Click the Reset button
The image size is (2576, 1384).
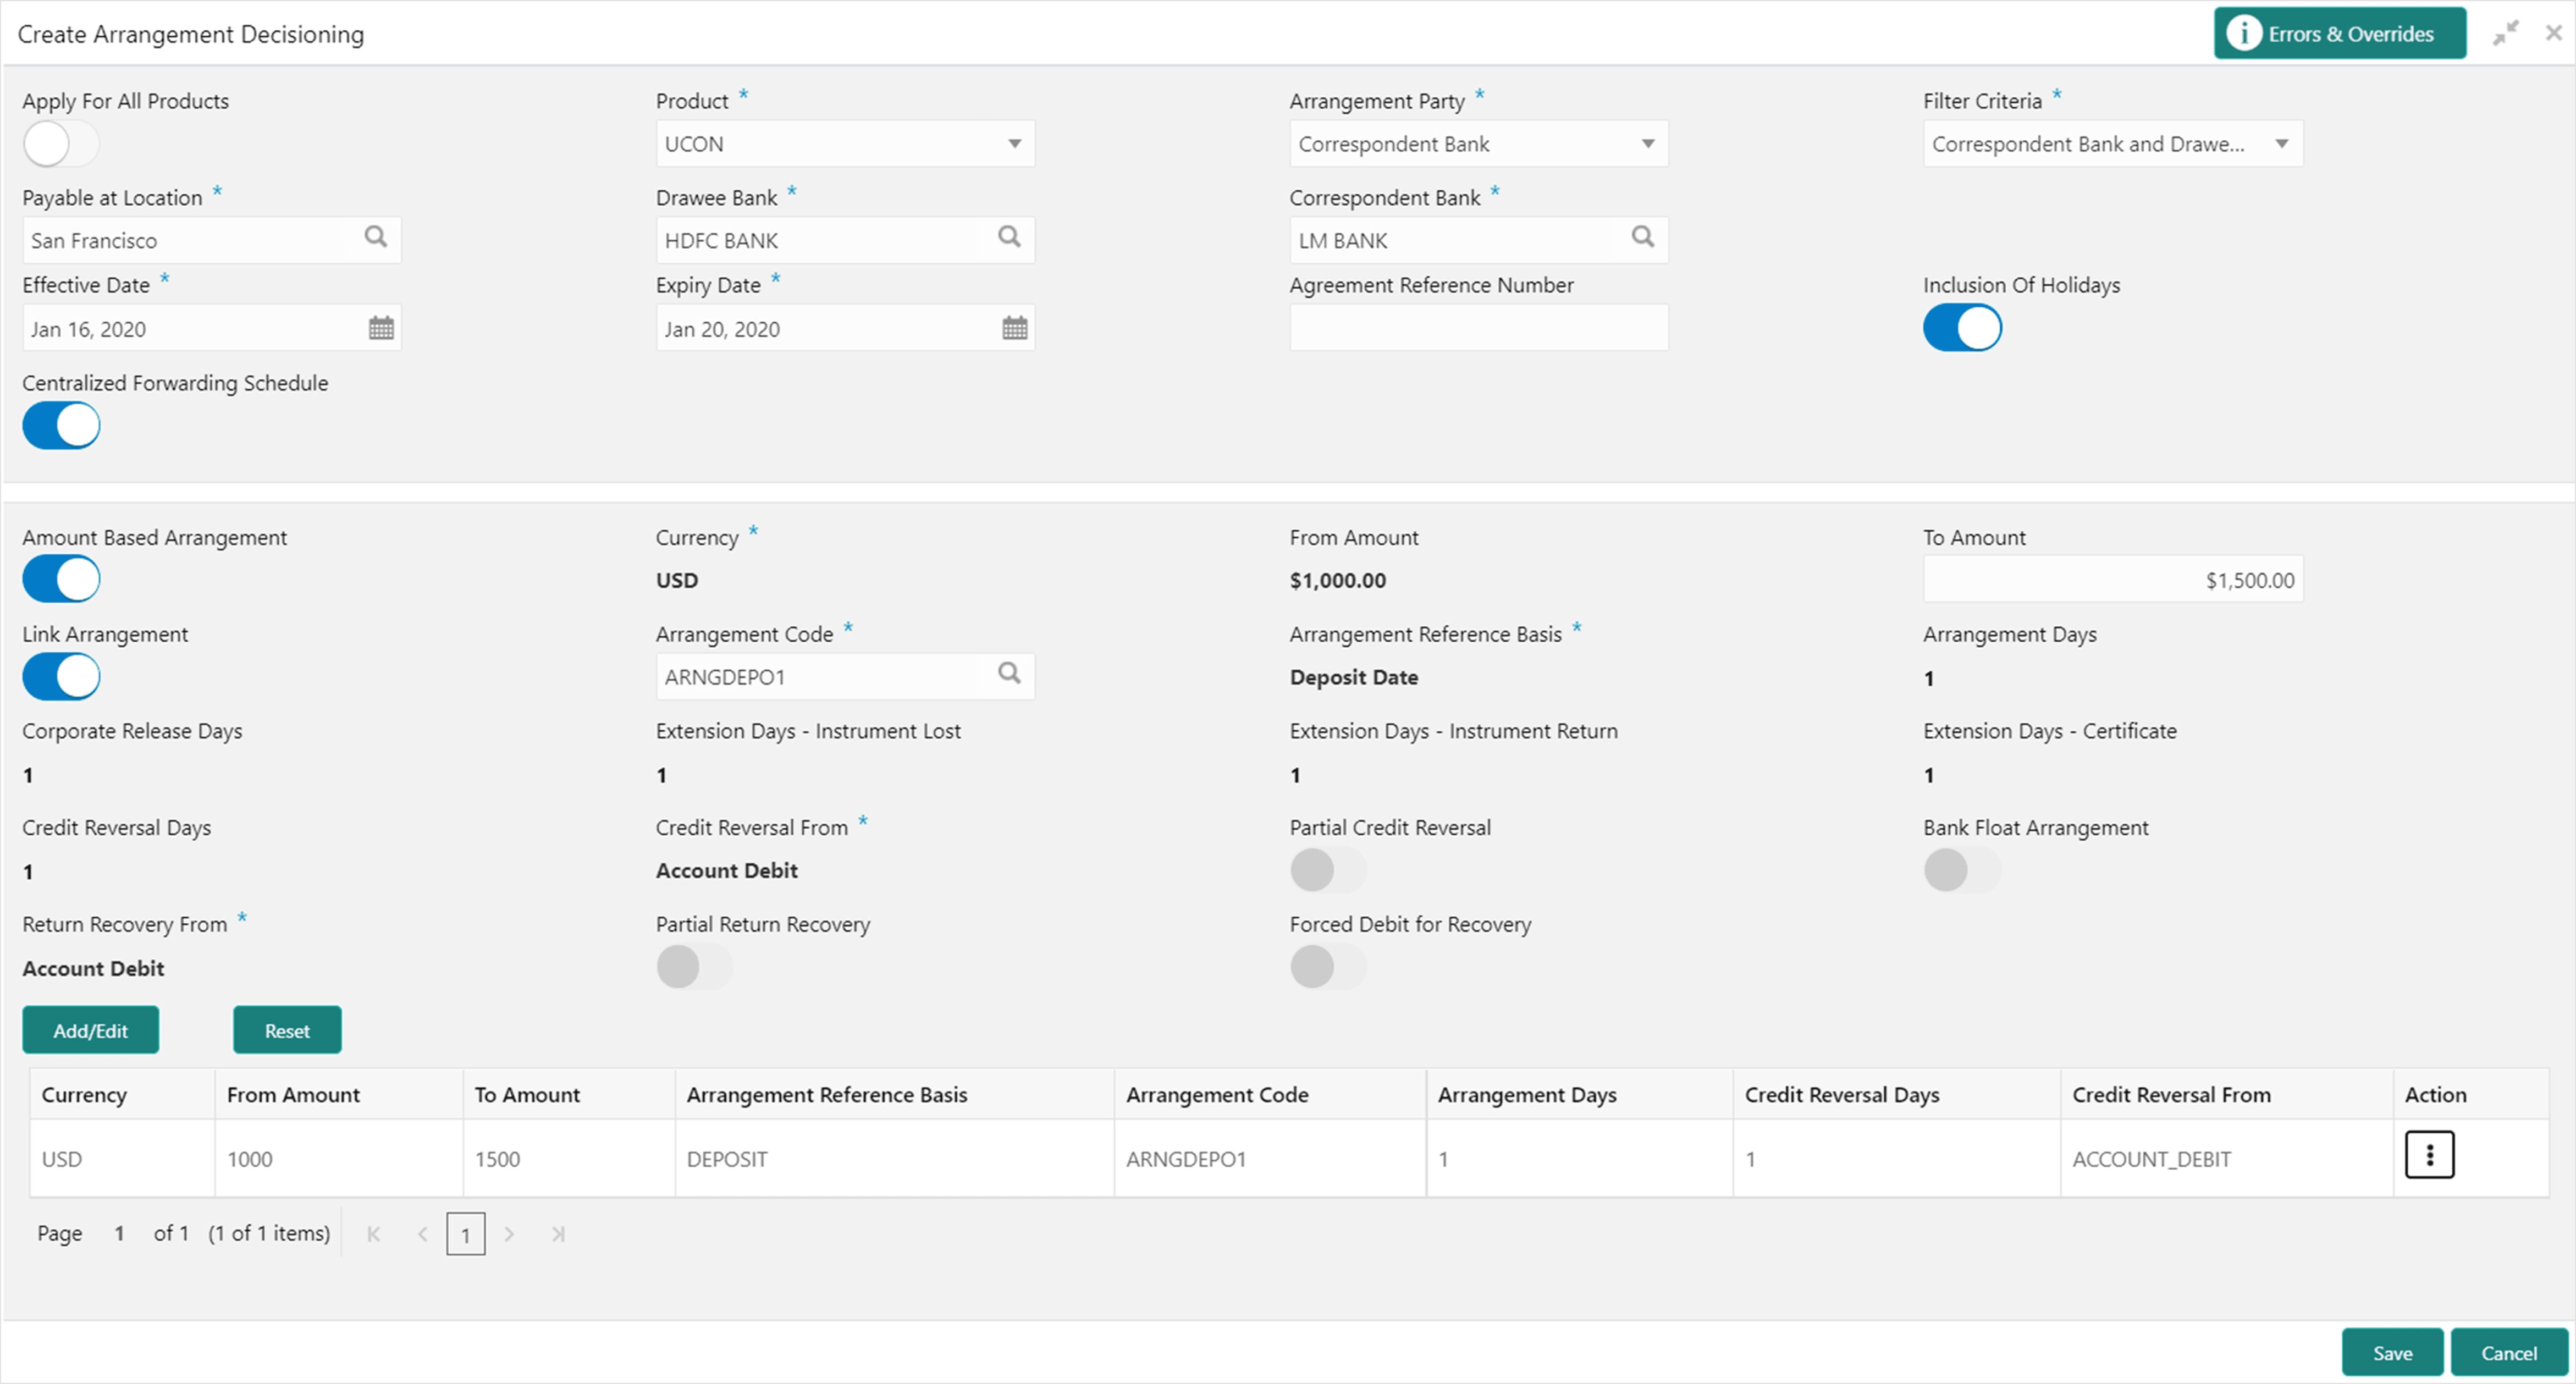(287, 1030)
